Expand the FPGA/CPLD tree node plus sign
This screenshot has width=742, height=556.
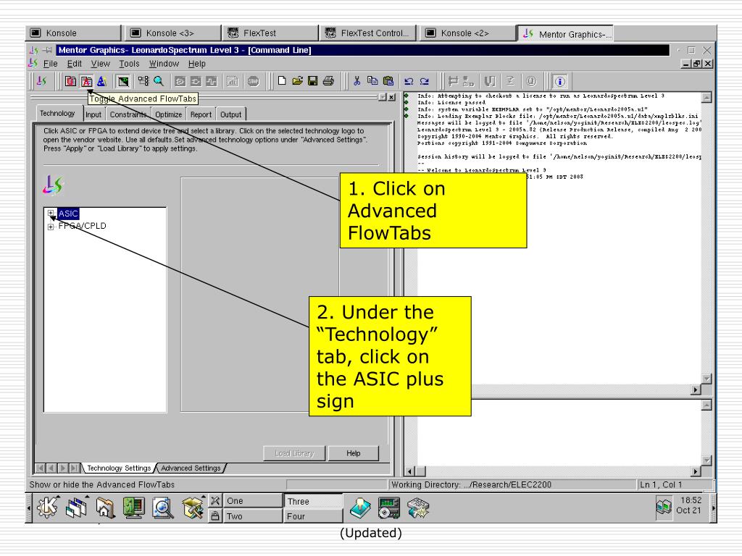coord(51,227)
